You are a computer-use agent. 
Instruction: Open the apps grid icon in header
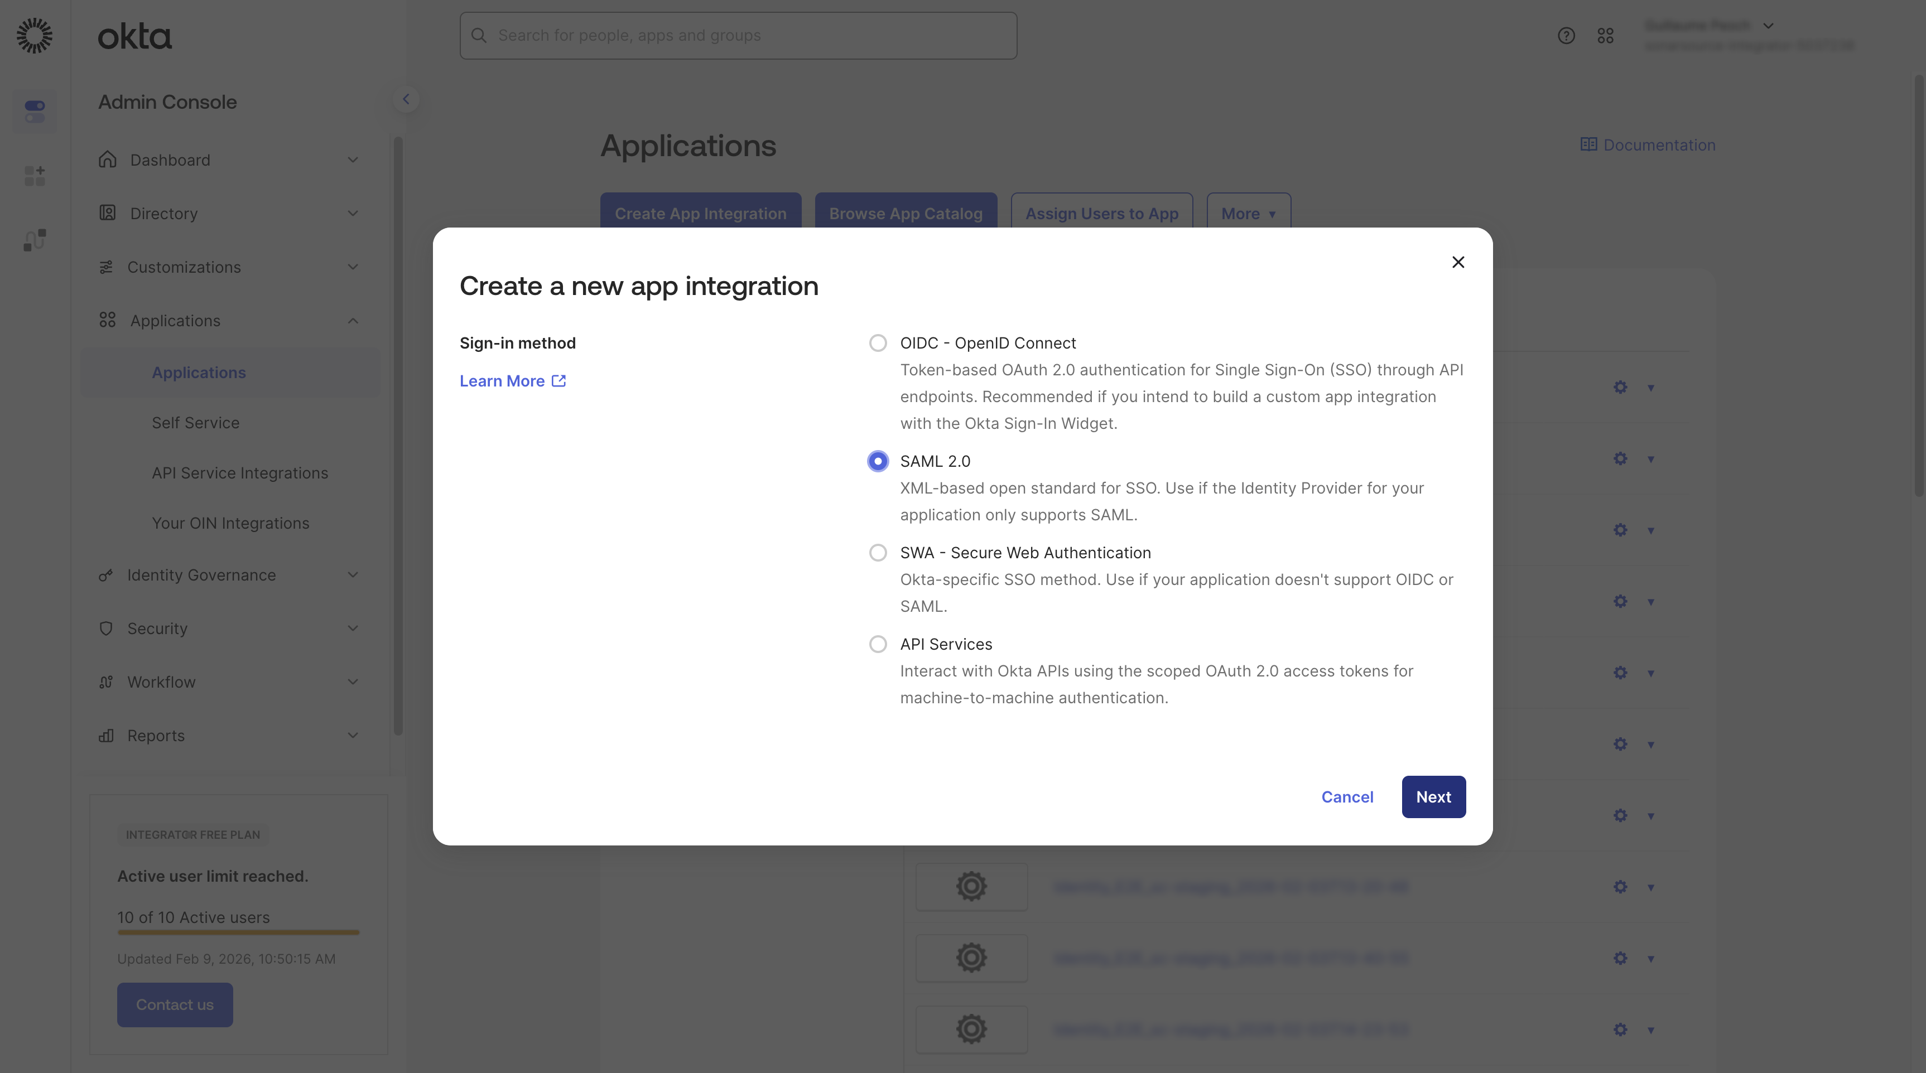[x=1605, y=36]
